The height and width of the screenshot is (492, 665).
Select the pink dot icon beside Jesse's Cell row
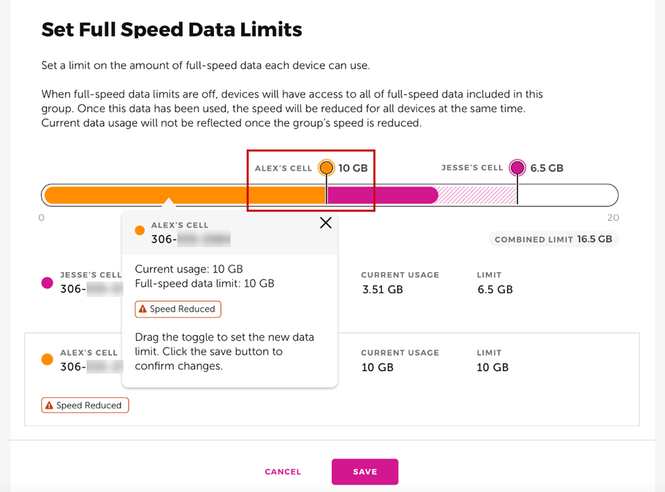pyautogui.click(x=47, y=282)
